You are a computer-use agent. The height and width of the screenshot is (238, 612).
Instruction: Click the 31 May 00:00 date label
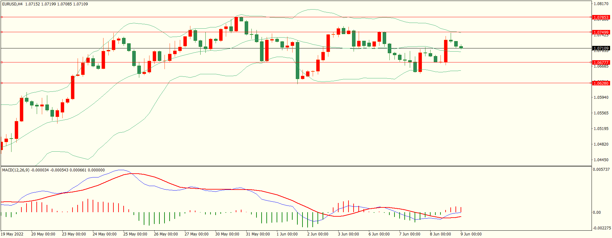tap(258, 234)
